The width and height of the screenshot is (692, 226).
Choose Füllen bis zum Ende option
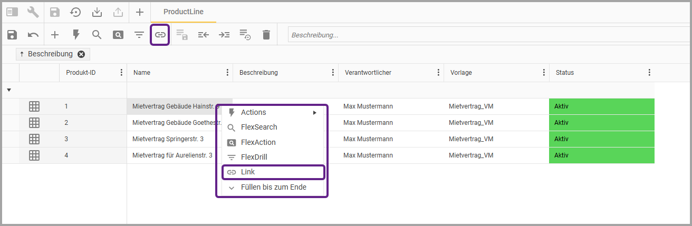pyautogui.click(x=273, y=187)
